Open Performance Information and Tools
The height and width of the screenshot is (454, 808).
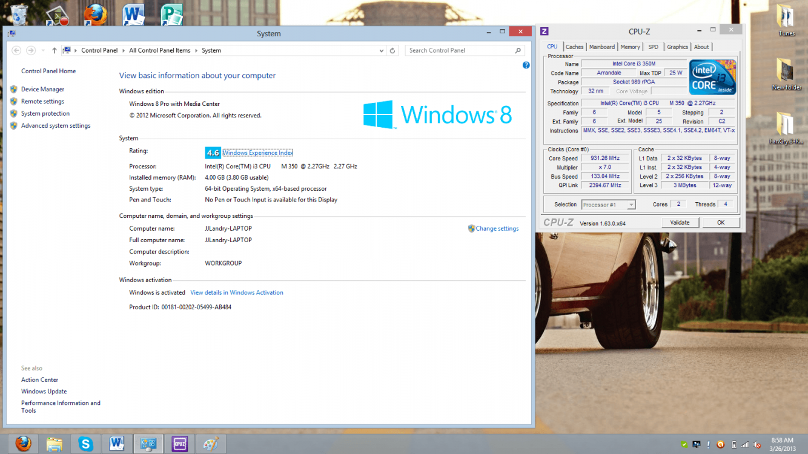[x=61, y=407]
